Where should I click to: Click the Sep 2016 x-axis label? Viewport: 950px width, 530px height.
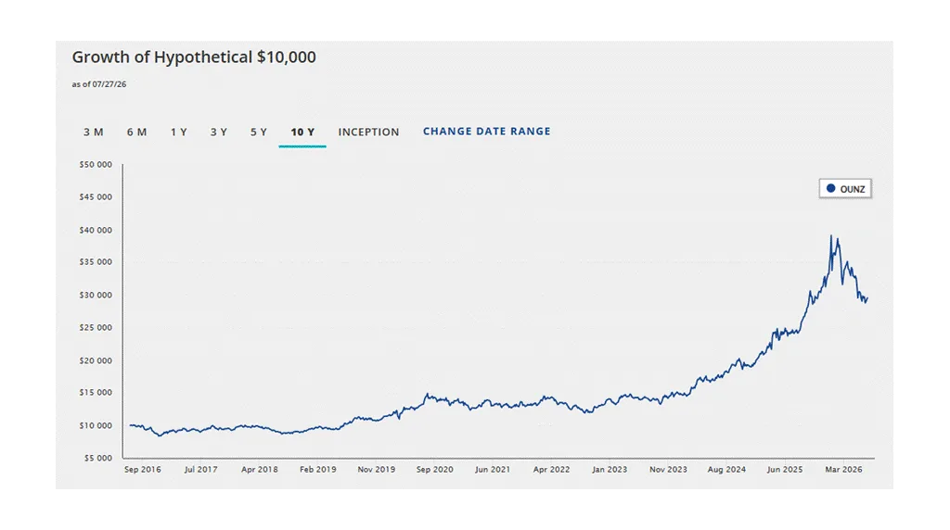pyautogui.click(x=142, y=470)
